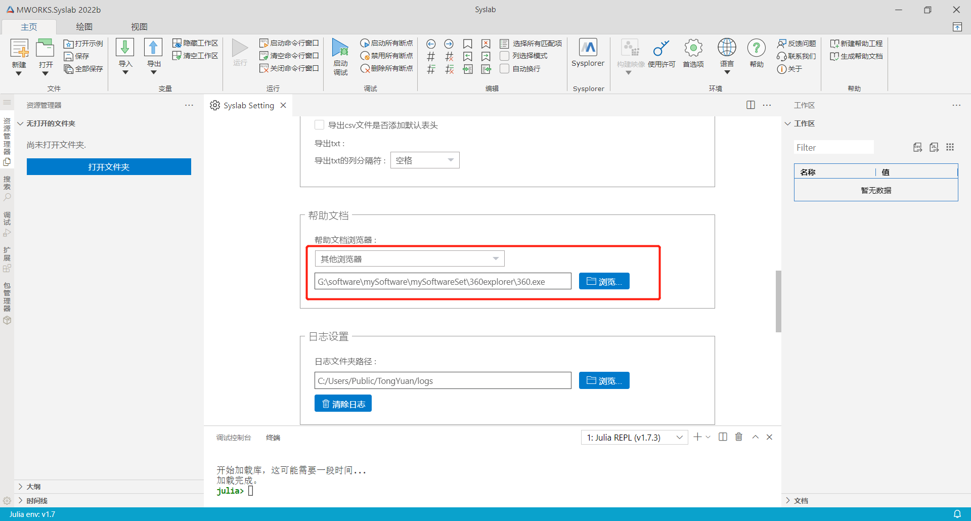
Task: Click the notification bell in status bar
Action: [957, 514]
